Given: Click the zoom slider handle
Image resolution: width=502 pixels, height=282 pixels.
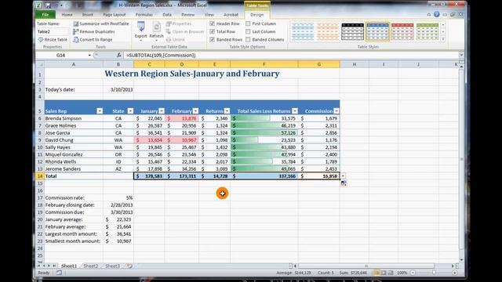Looking at the screenshot, I should coord(434,273).
